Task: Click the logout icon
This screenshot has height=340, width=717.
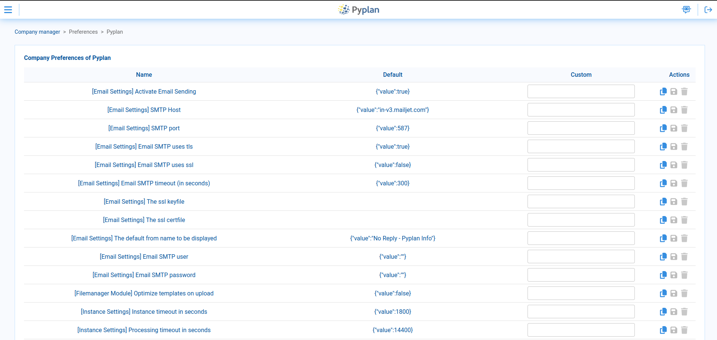Action: 708,10
